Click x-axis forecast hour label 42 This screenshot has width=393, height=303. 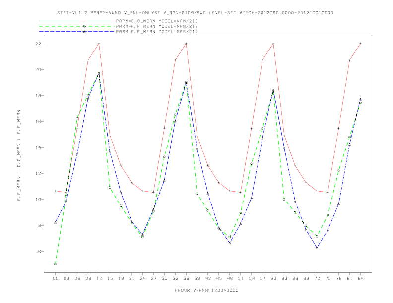[208, 278]
